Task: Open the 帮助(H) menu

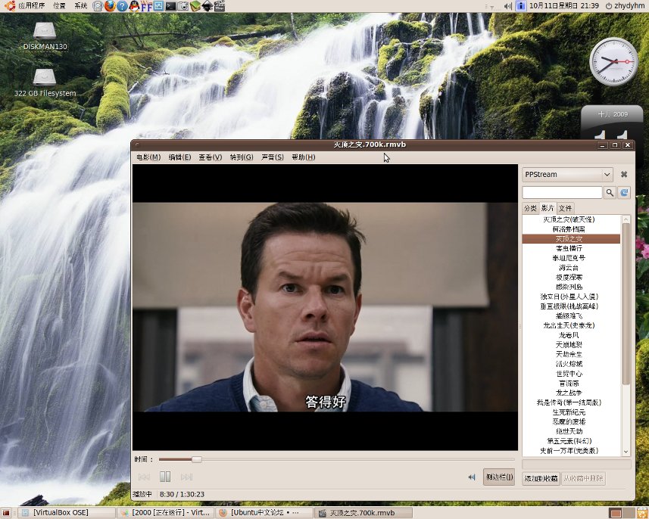Action: [304, 157]
